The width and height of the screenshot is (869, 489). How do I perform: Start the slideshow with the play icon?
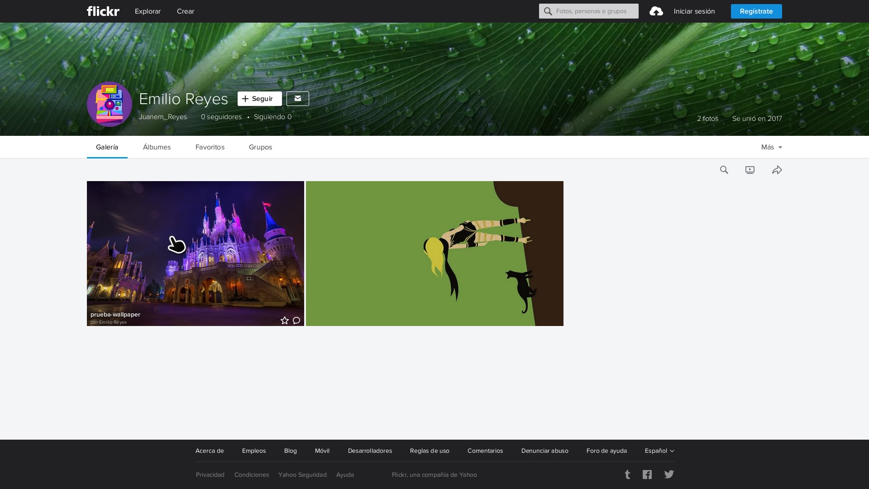pos(750,170)
